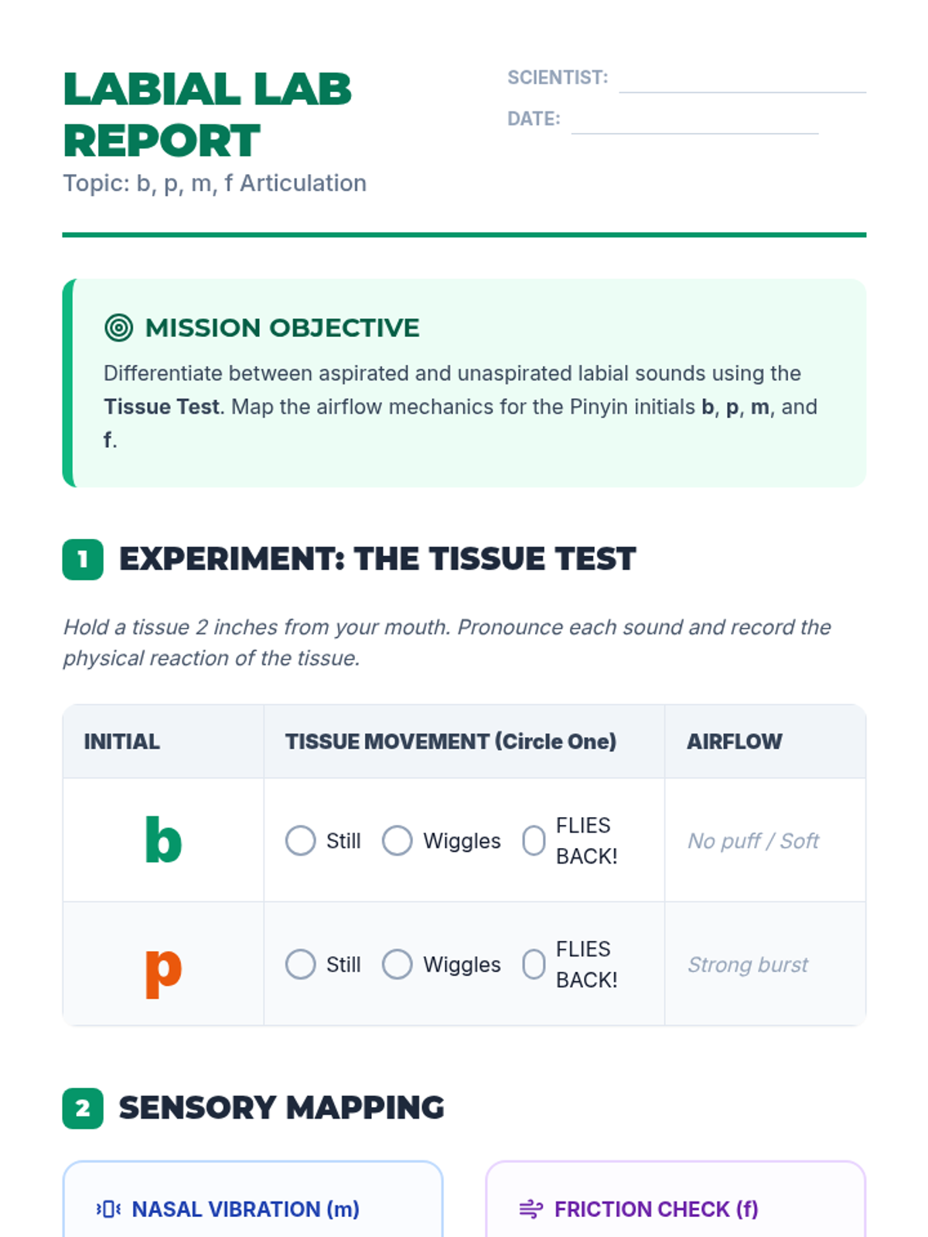928x1237 pixels.
Task: Click the No puff / Soft airflow cell
Action: (x=753, y=840)
